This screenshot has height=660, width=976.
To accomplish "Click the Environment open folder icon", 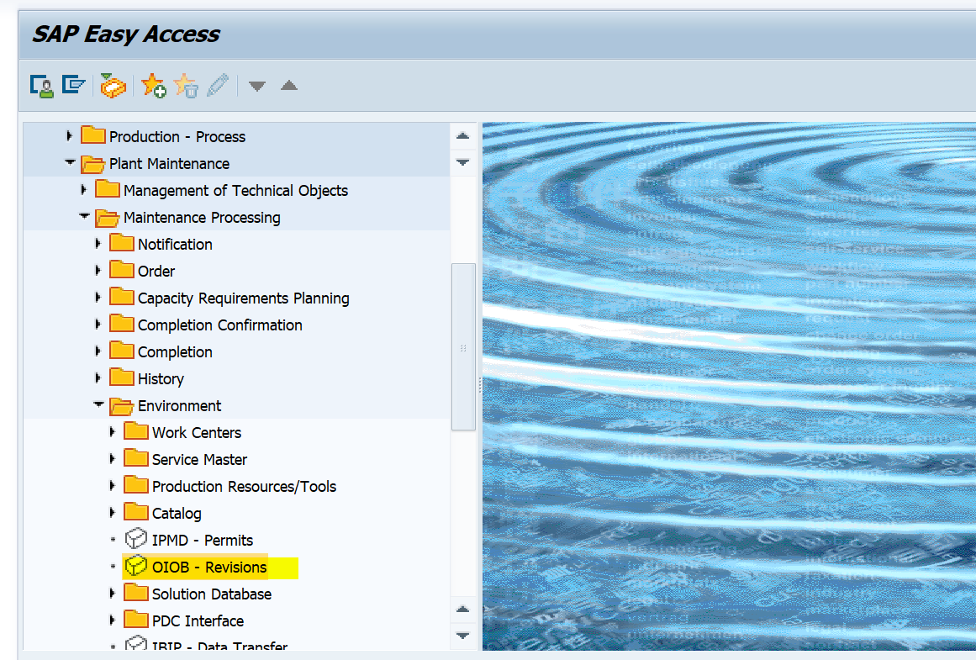I will (121, 406).
